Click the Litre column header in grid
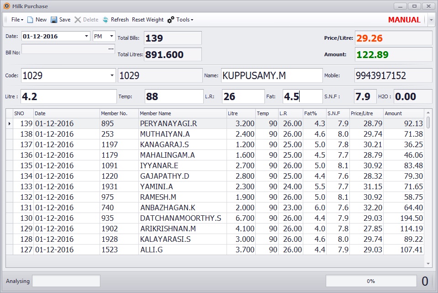 241,113
